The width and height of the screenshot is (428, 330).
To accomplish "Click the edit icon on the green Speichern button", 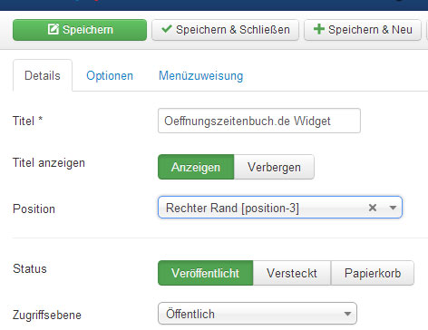I will pyautogui.click(x=53, y=29).
